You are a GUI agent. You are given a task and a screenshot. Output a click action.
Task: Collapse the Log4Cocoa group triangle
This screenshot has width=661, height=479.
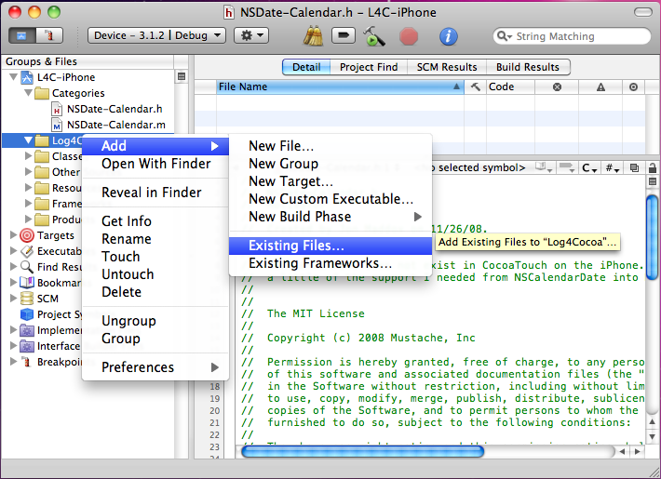click(x=28, y=140)
